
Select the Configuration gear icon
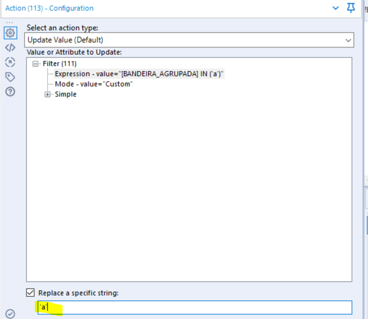[10, 33]
